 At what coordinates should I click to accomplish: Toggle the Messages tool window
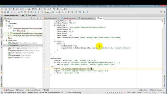click(x=9, y=90)
